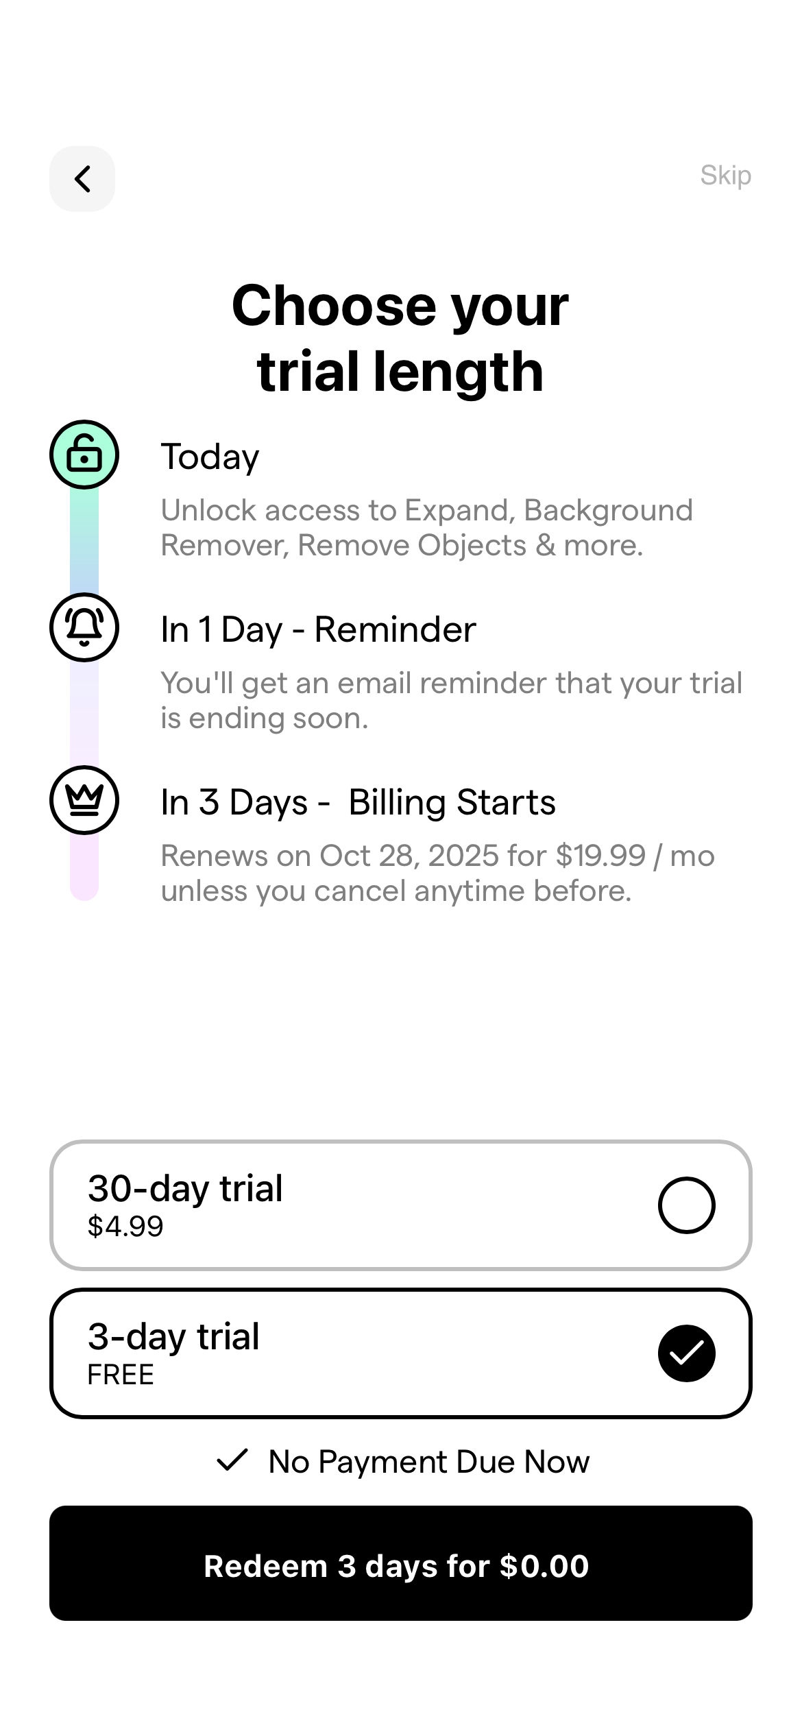Tap the No Payment Due Now label
This screenshot has height=1736, width=802.
point(428,1462)
